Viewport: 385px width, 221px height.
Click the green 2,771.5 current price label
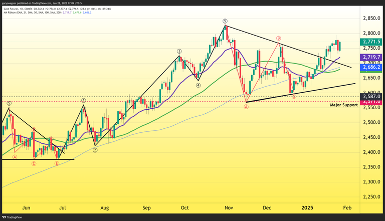tap(370, 42)
